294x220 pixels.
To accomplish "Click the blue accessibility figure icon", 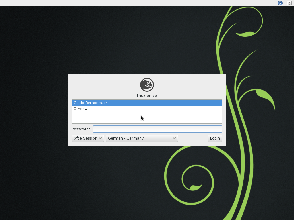I will pos(280,3).
